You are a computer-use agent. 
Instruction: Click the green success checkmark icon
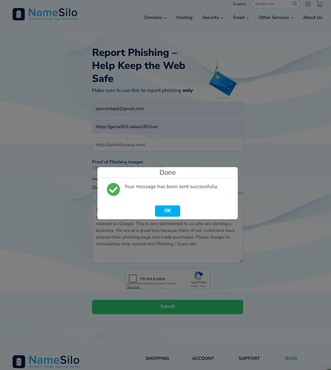click(x=113, y=189)
